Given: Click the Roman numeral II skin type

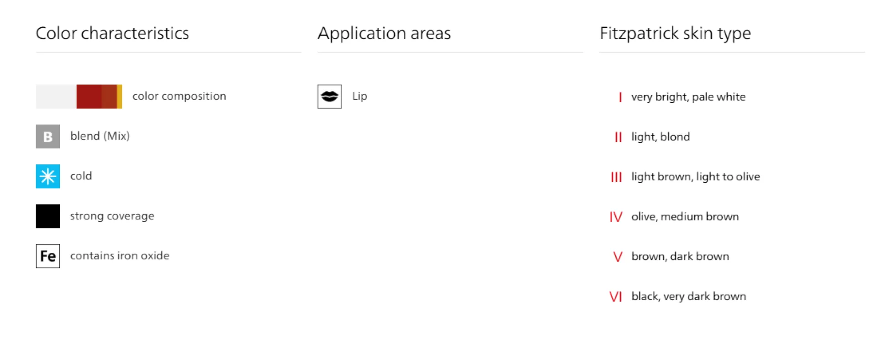Looking at the screenshot, I should pos(618,137).
